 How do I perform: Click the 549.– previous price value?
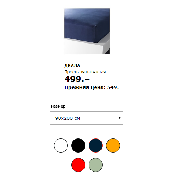point(115,87)
